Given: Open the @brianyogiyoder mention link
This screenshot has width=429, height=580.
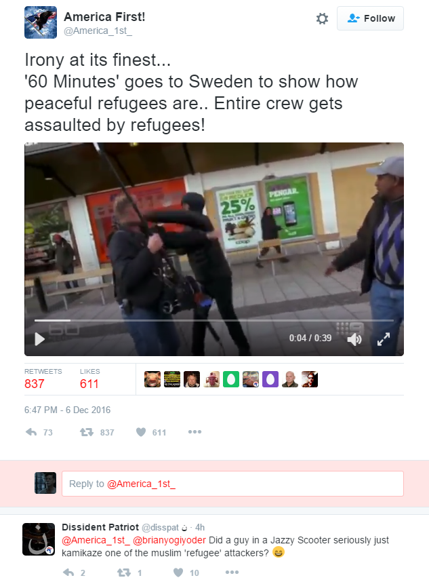Looking at the screenshot, I should coord(169,540).
